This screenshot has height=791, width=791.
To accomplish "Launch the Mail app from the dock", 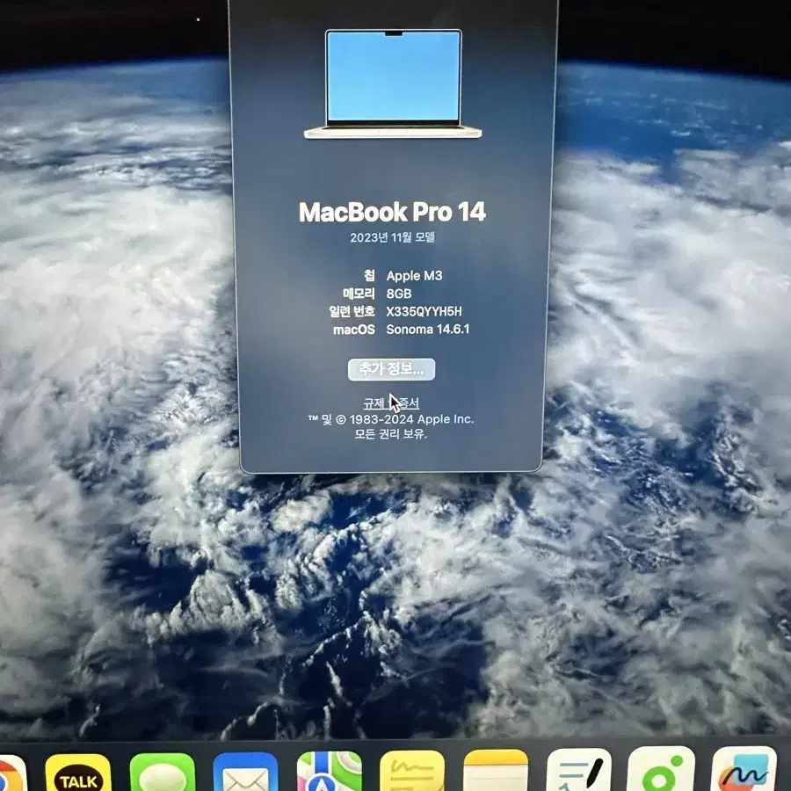I will 245,773.
